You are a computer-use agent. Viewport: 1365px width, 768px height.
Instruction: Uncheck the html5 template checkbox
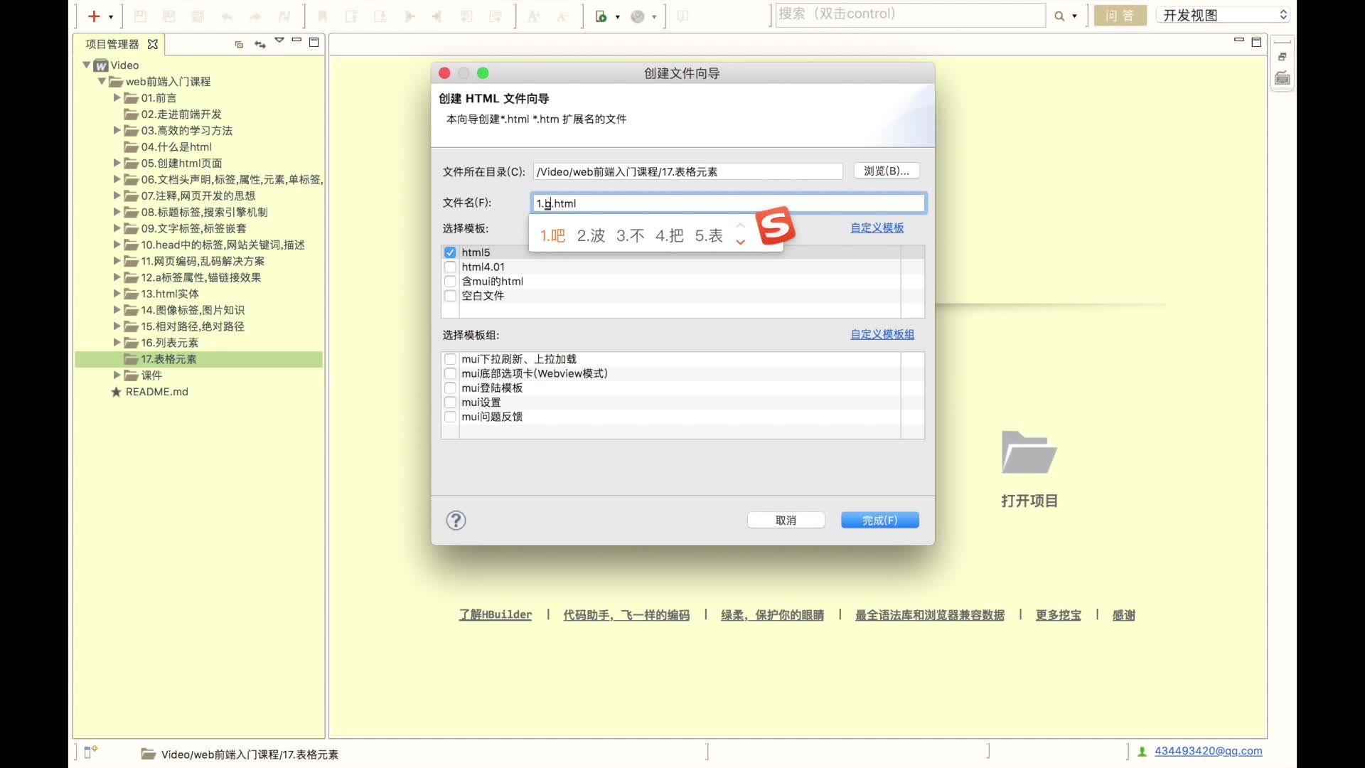(x=450, y=252)
